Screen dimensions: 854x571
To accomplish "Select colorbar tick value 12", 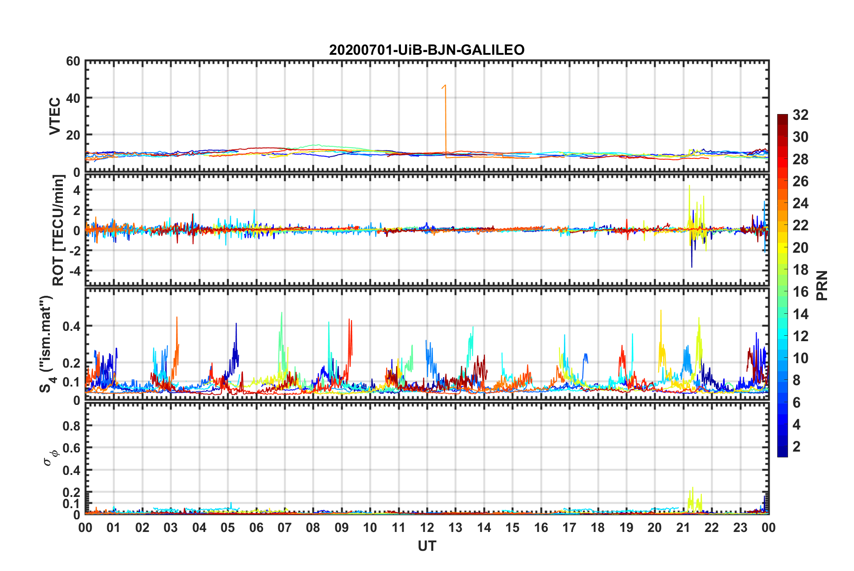I will (x=801, y=336).
